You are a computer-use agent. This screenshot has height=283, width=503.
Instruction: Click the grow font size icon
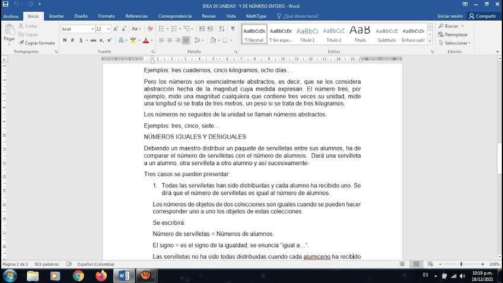[116, 28]
